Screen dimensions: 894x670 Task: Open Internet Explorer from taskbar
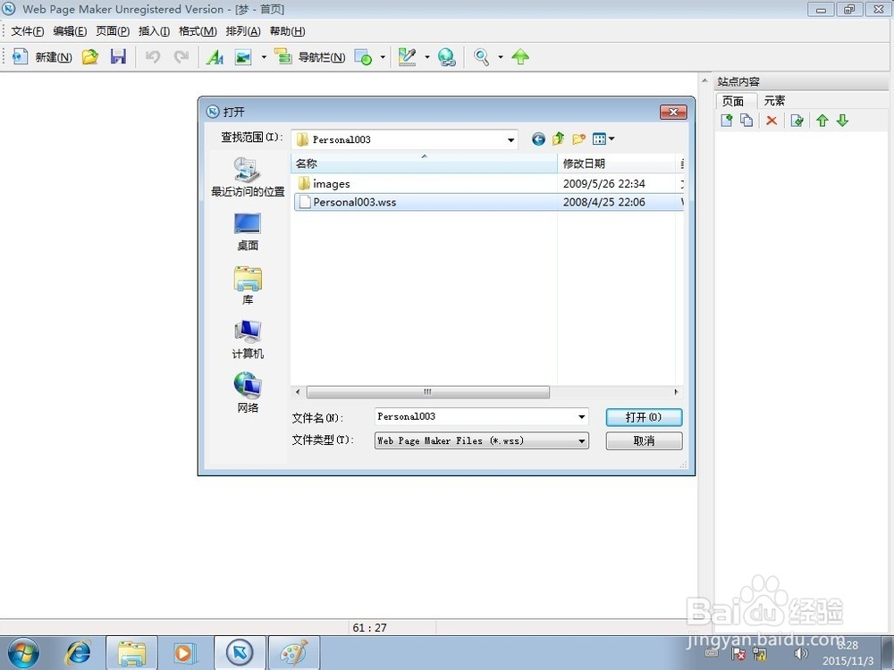(78, 653)
